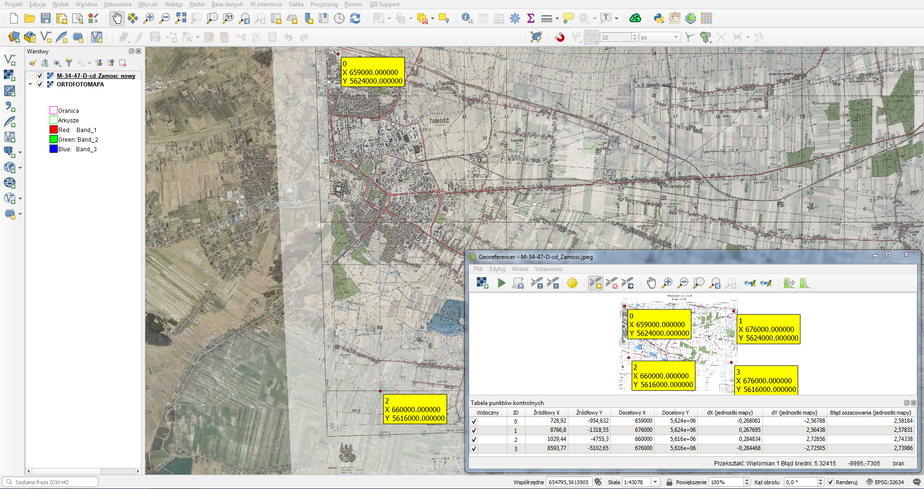Enable snapping with the red magnet icon
Screen dimensions: 924x489
560,37
